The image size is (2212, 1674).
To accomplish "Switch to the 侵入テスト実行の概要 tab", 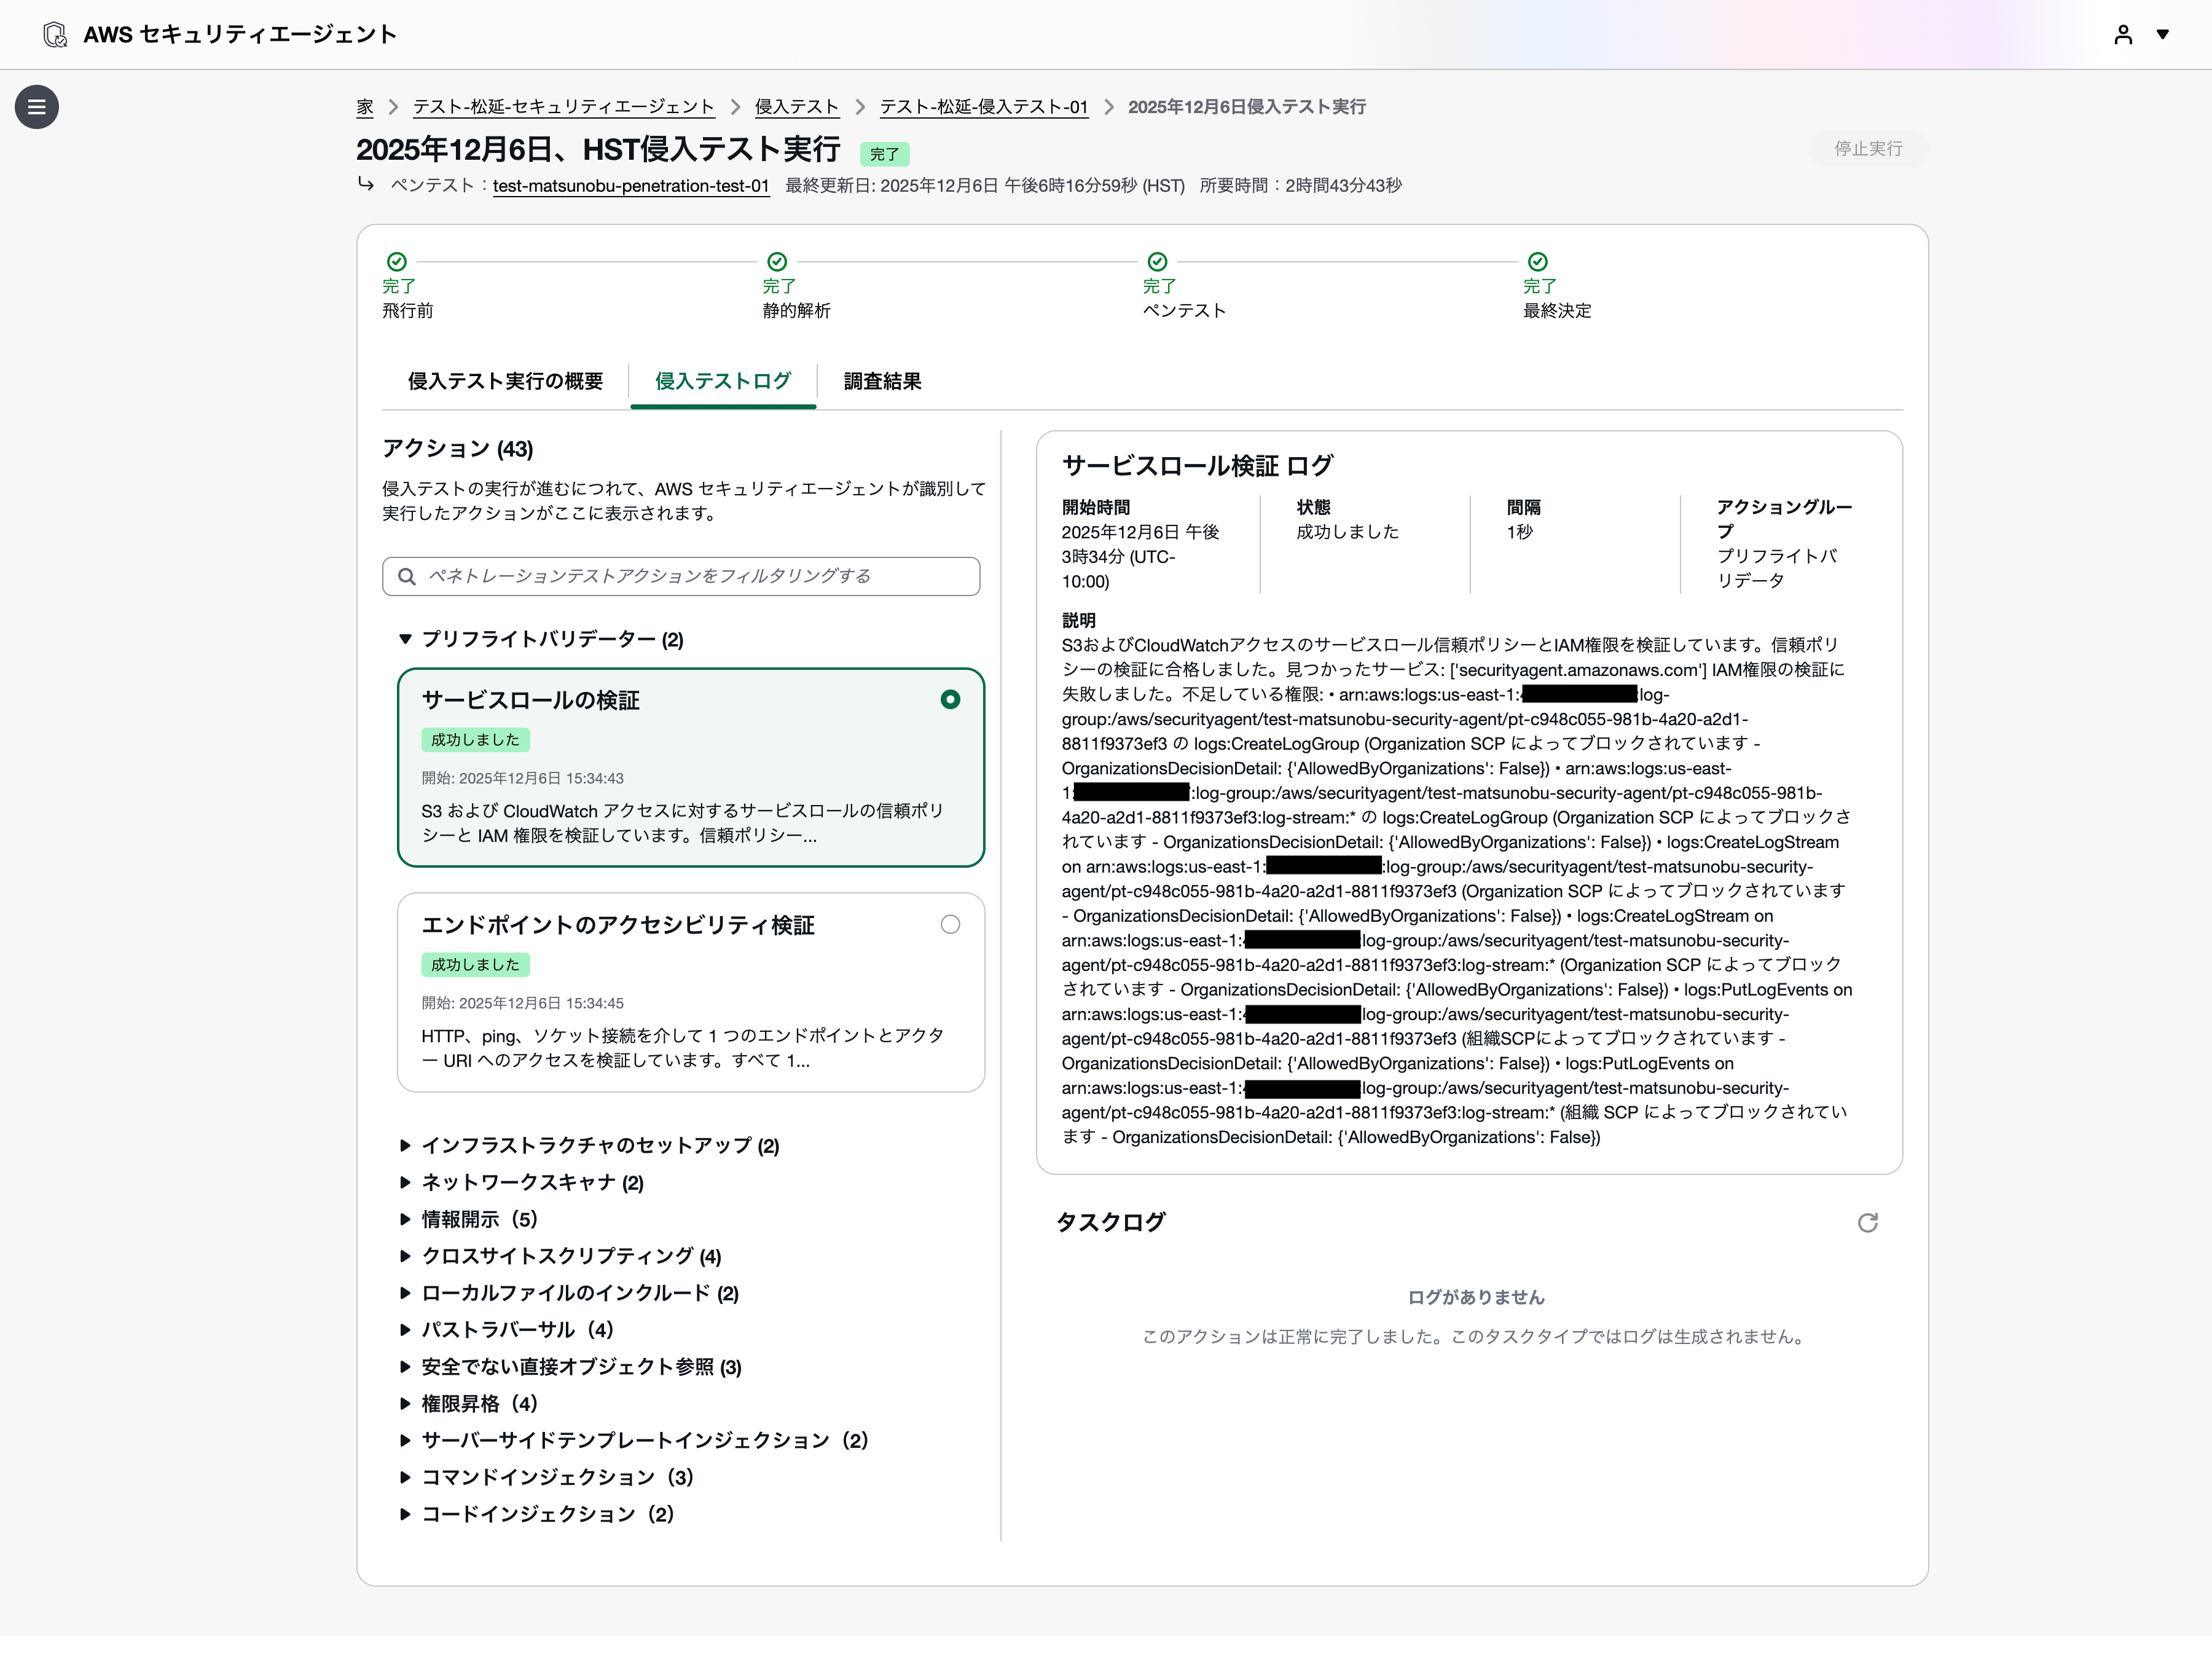I will [x=505, y=381].
